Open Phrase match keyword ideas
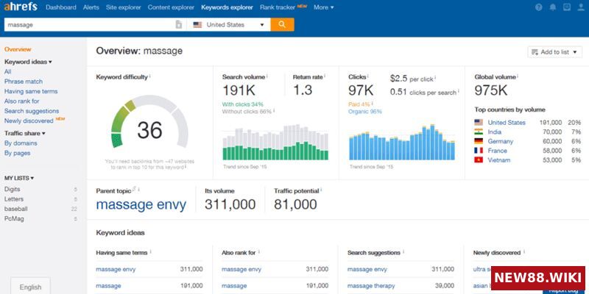This screenshot has height=294, width=589. pos(24,82)
